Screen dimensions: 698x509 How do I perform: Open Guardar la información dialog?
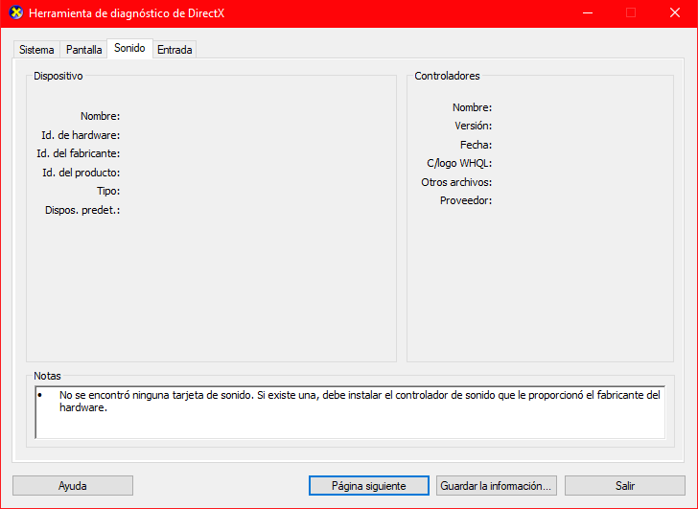(497, 485)
